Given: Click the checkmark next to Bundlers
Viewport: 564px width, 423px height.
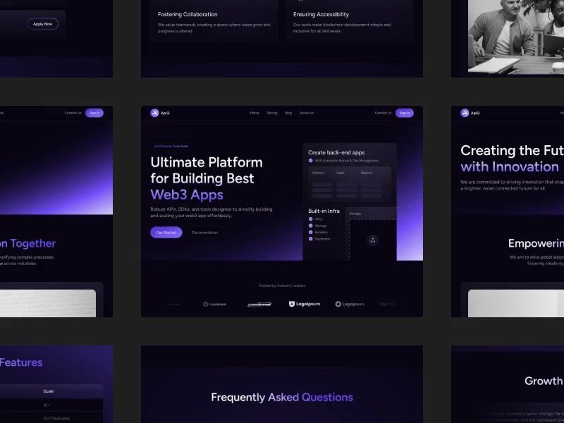Looking at the screenshot, I should tap(310, 232).
